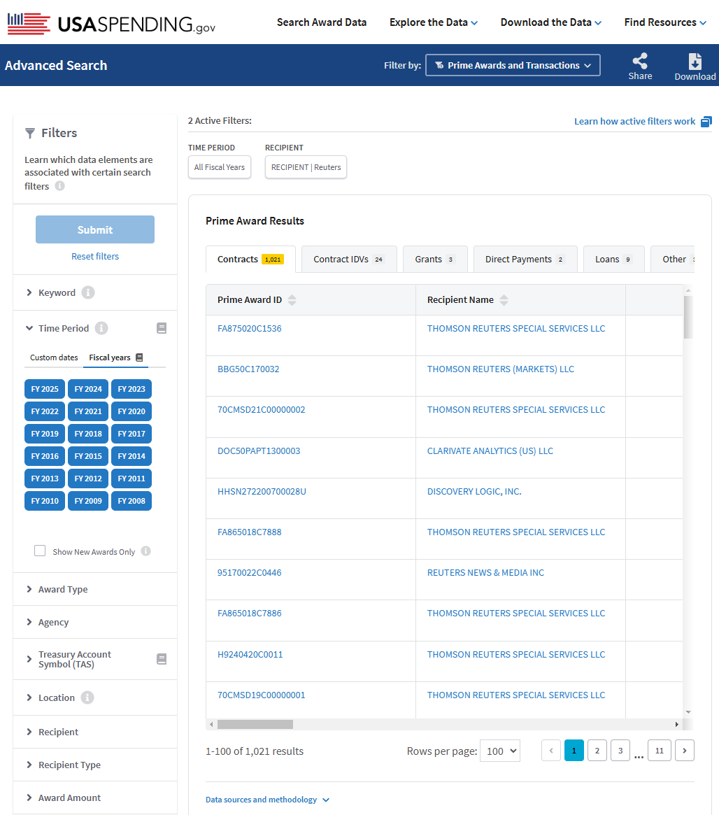
Task: Open the Rows per page dropdown
Action: pos(500,751)
